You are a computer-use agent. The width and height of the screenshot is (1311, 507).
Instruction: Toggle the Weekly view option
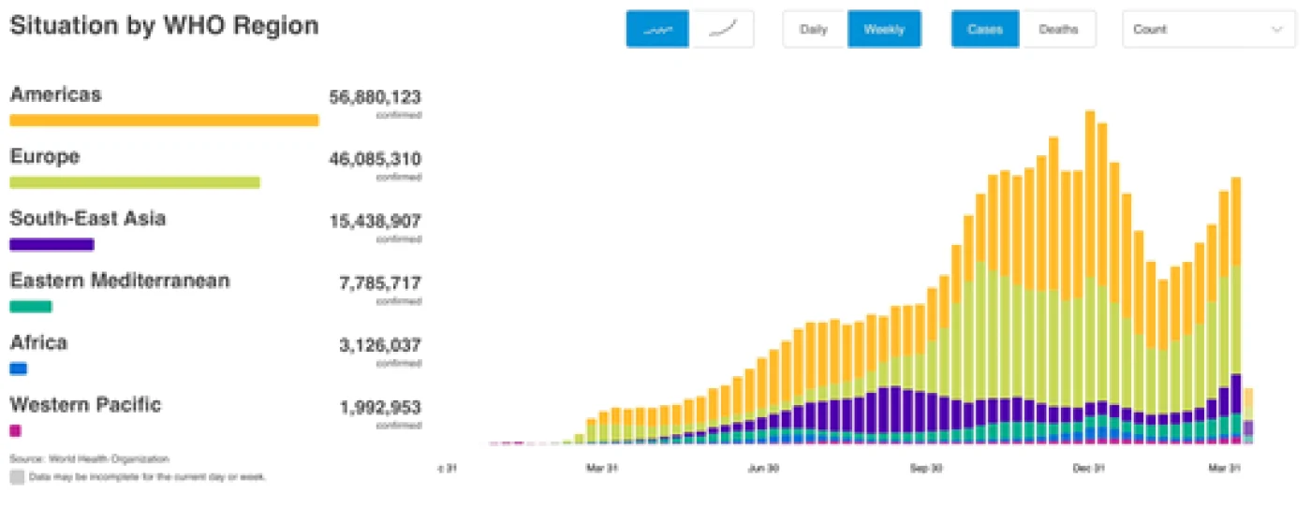(884, 29)
